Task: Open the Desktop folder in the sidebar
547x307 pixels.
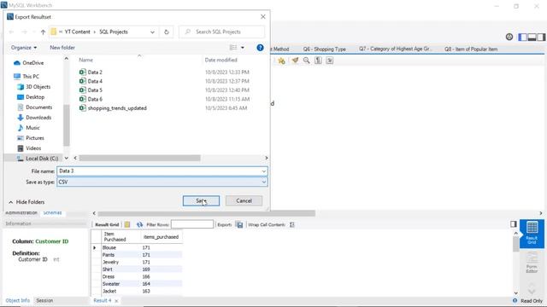Action: [x=31, y=97]
